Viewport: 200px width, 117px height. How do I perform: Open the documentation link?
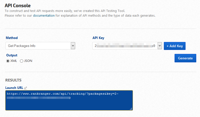click(44, 15)
